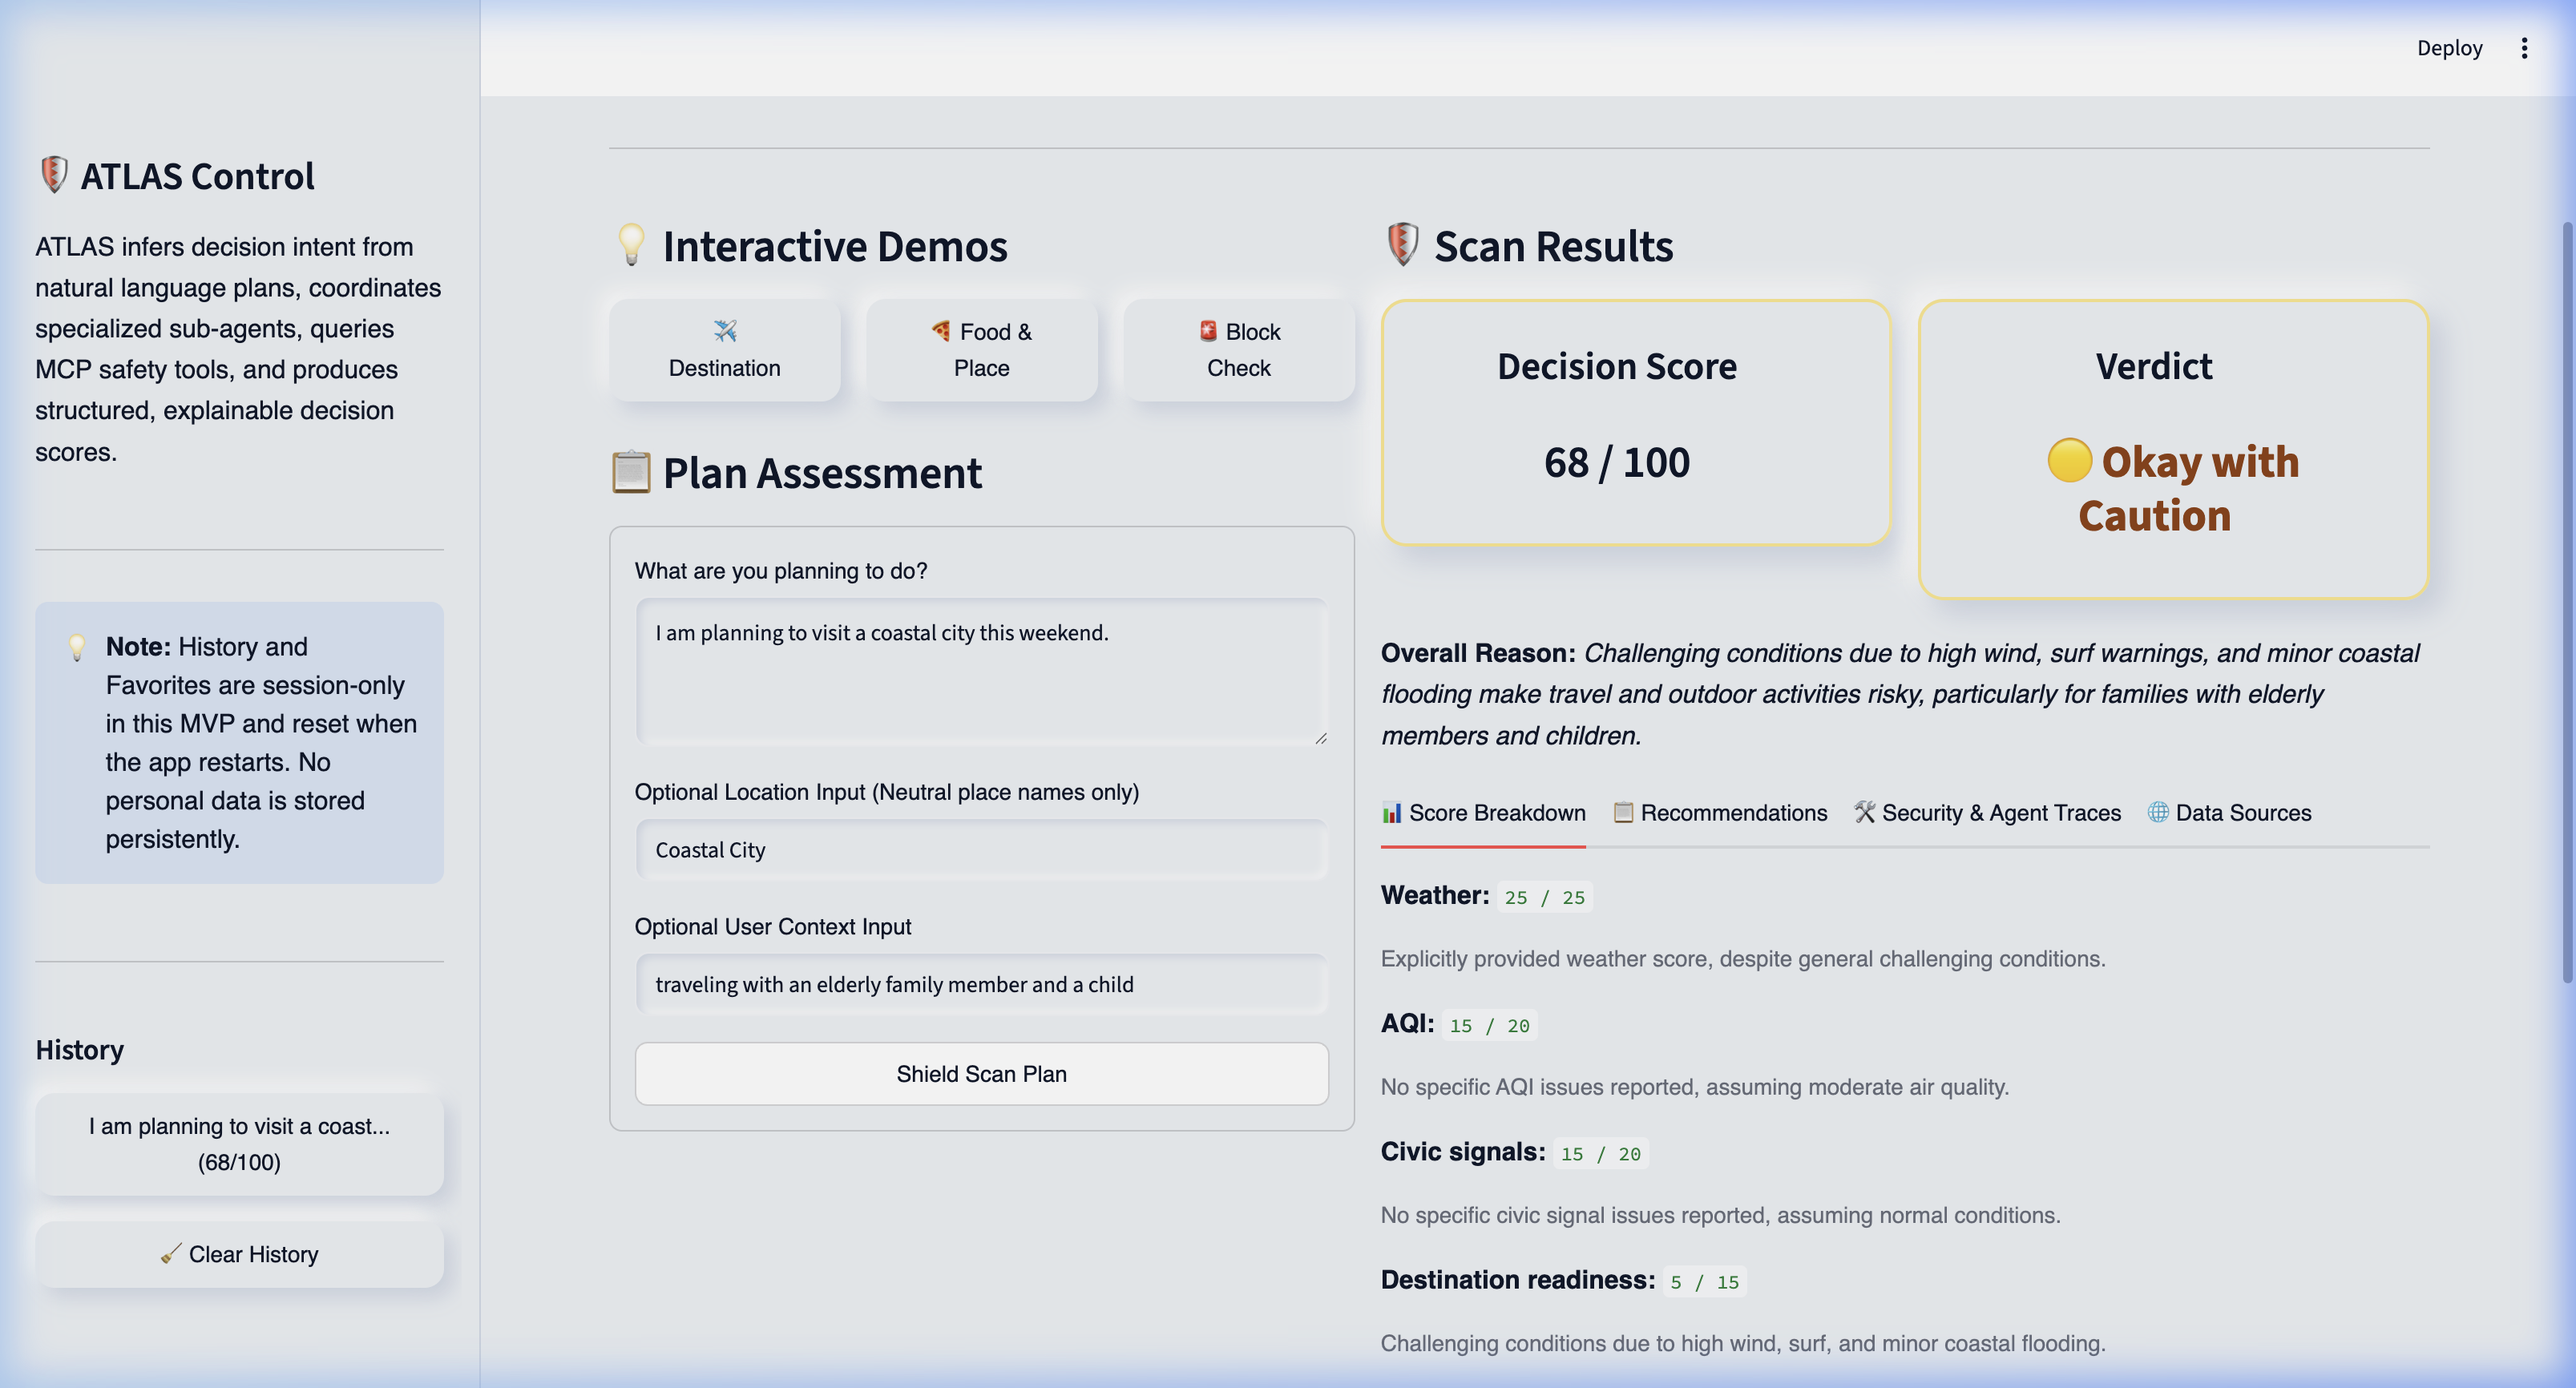Click the Deploy button

coord(2449,48)
